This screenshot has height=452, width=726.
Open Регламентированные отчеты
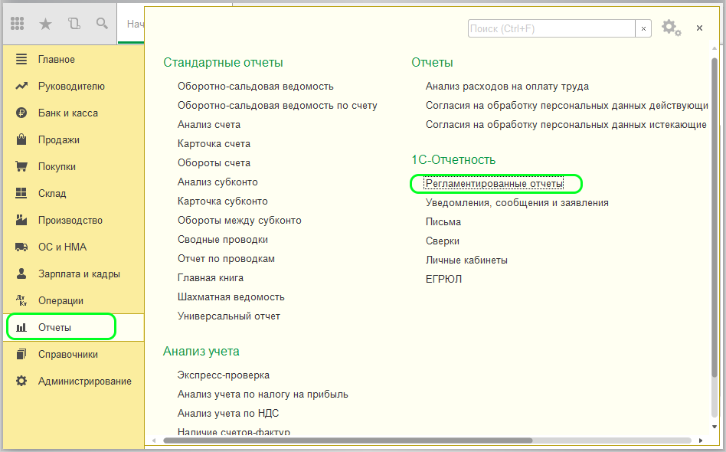[494, 184]
